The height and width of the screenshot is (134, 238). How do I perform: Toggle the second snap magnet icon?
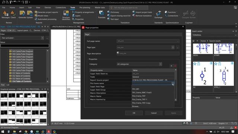187,123
